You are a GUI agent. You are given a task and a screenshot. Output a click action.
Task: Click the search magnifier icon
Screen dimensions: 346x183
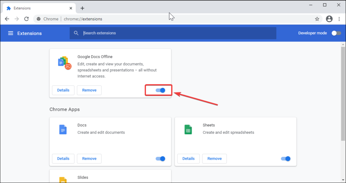76,33
